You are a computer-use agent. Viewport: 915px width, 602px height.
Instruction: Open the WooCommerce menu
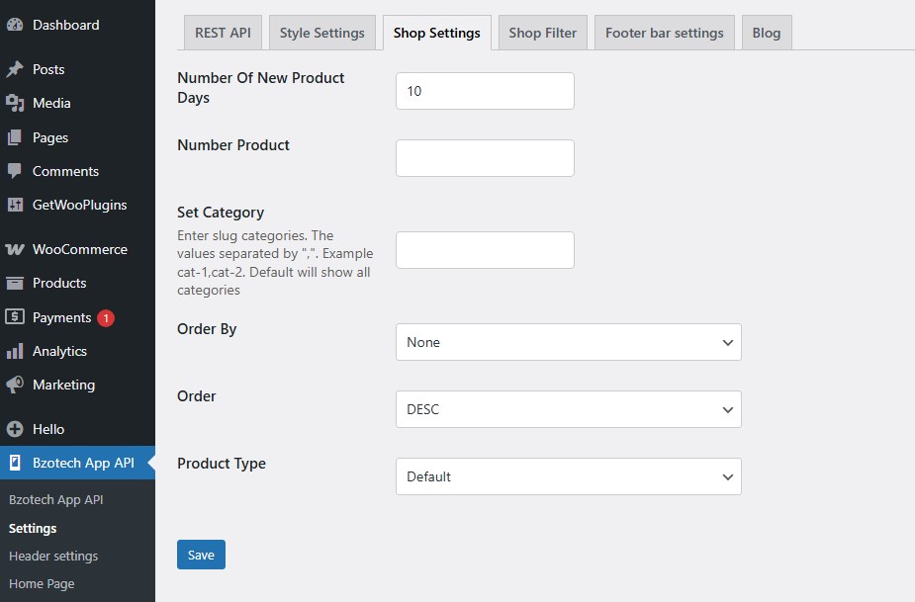[77, 250]
